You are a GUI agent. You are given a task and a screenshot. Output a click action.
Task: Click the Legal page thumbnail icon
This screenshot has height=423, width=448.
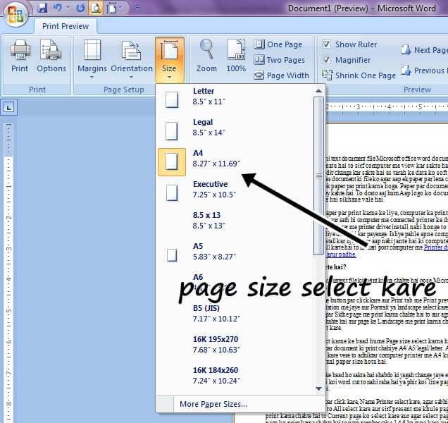pos(171,131)
